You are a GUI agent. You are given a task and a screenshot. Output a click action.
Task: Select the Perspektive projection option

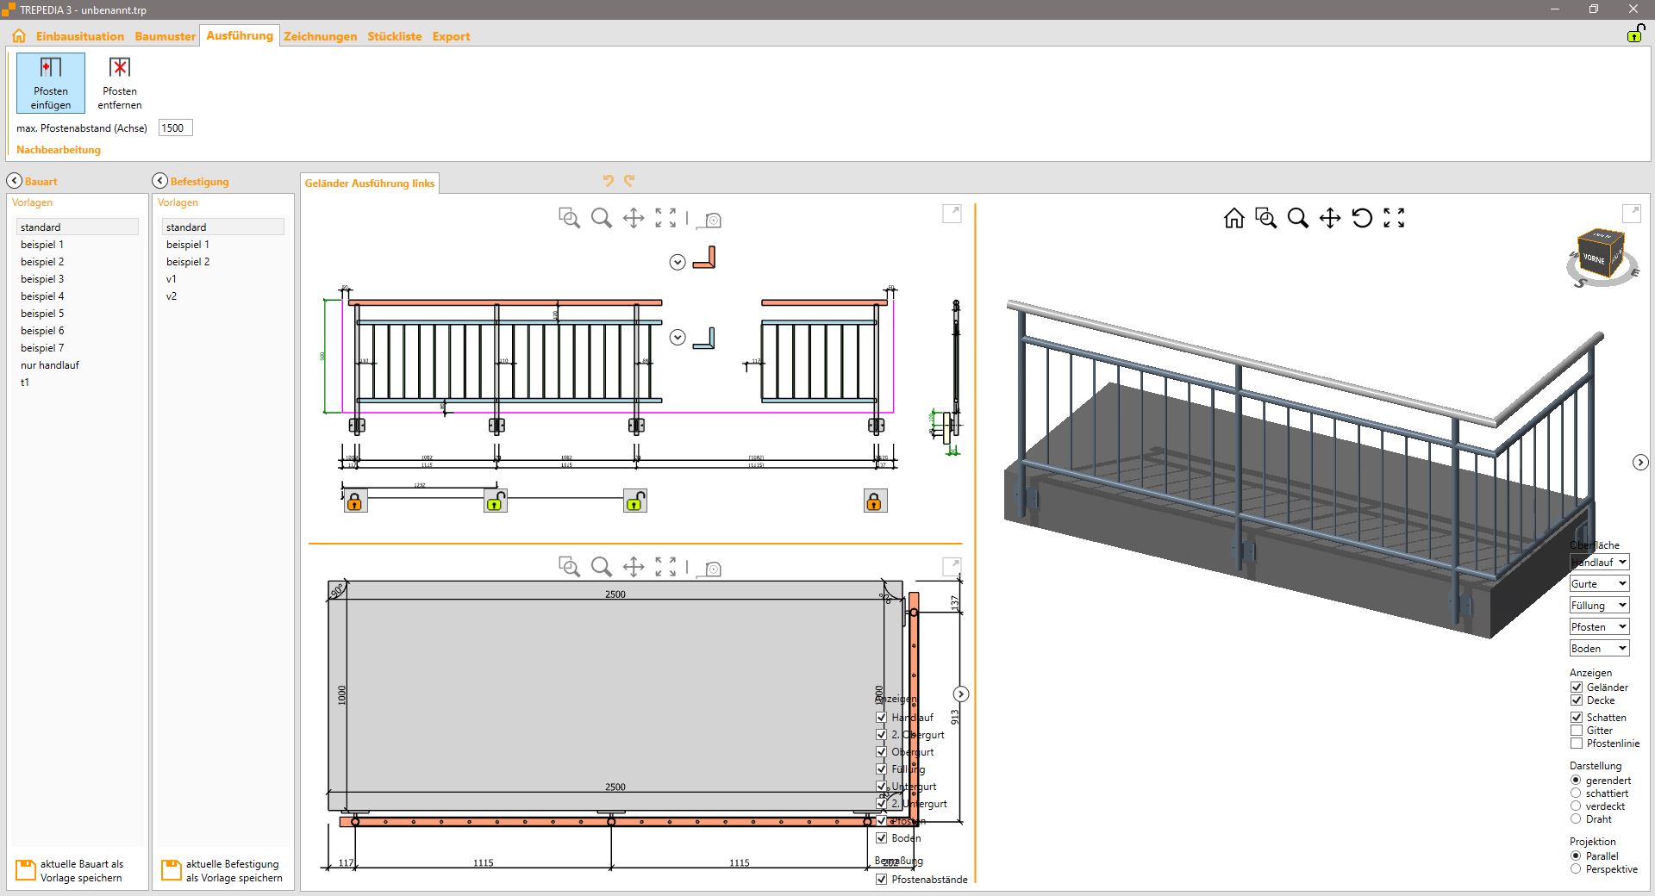tap(1576, 869)
